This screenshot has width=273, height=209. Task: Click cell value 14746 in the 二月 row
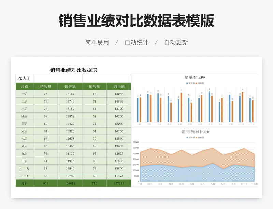tap(70, 102)
